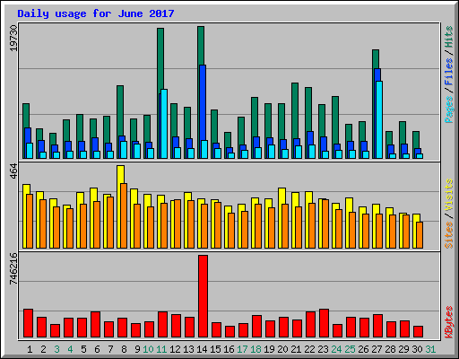The image size is (459, 359).
Task: Click day 22 on the date axis
Action: (x=309, y=349)
